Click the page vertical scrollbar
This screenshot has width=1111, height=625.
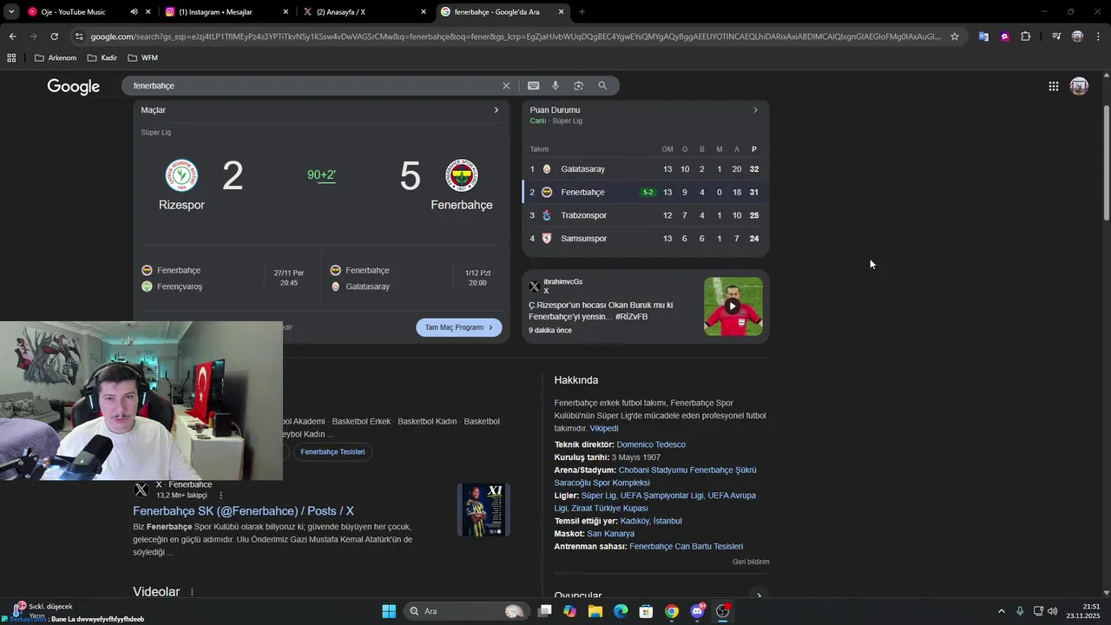point(1106,161)
